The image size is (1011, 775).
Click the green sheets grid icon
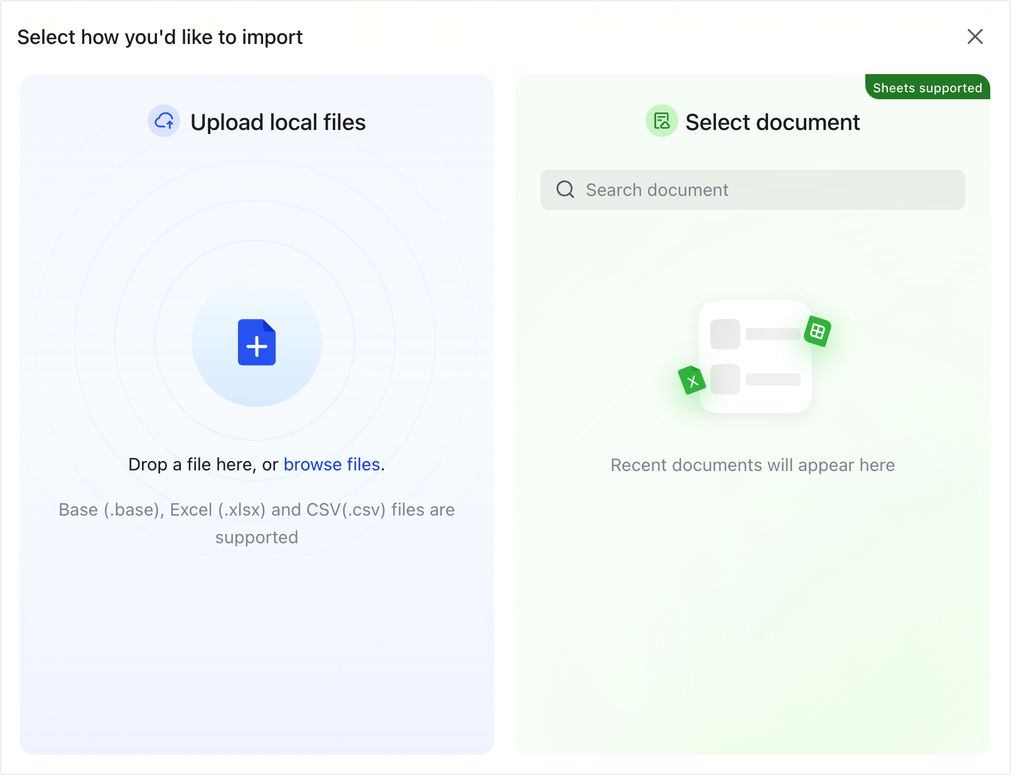[x=817, y=331]
